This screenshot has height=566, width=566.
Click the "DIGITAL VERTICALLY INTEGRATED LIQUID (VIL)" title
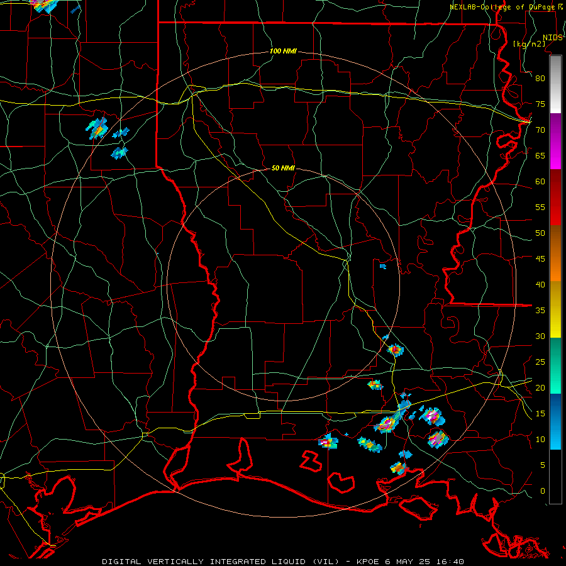click(221, 562)
